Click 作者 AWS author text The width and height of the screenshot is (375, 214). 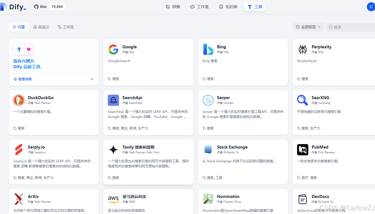[x=129, y=202]
